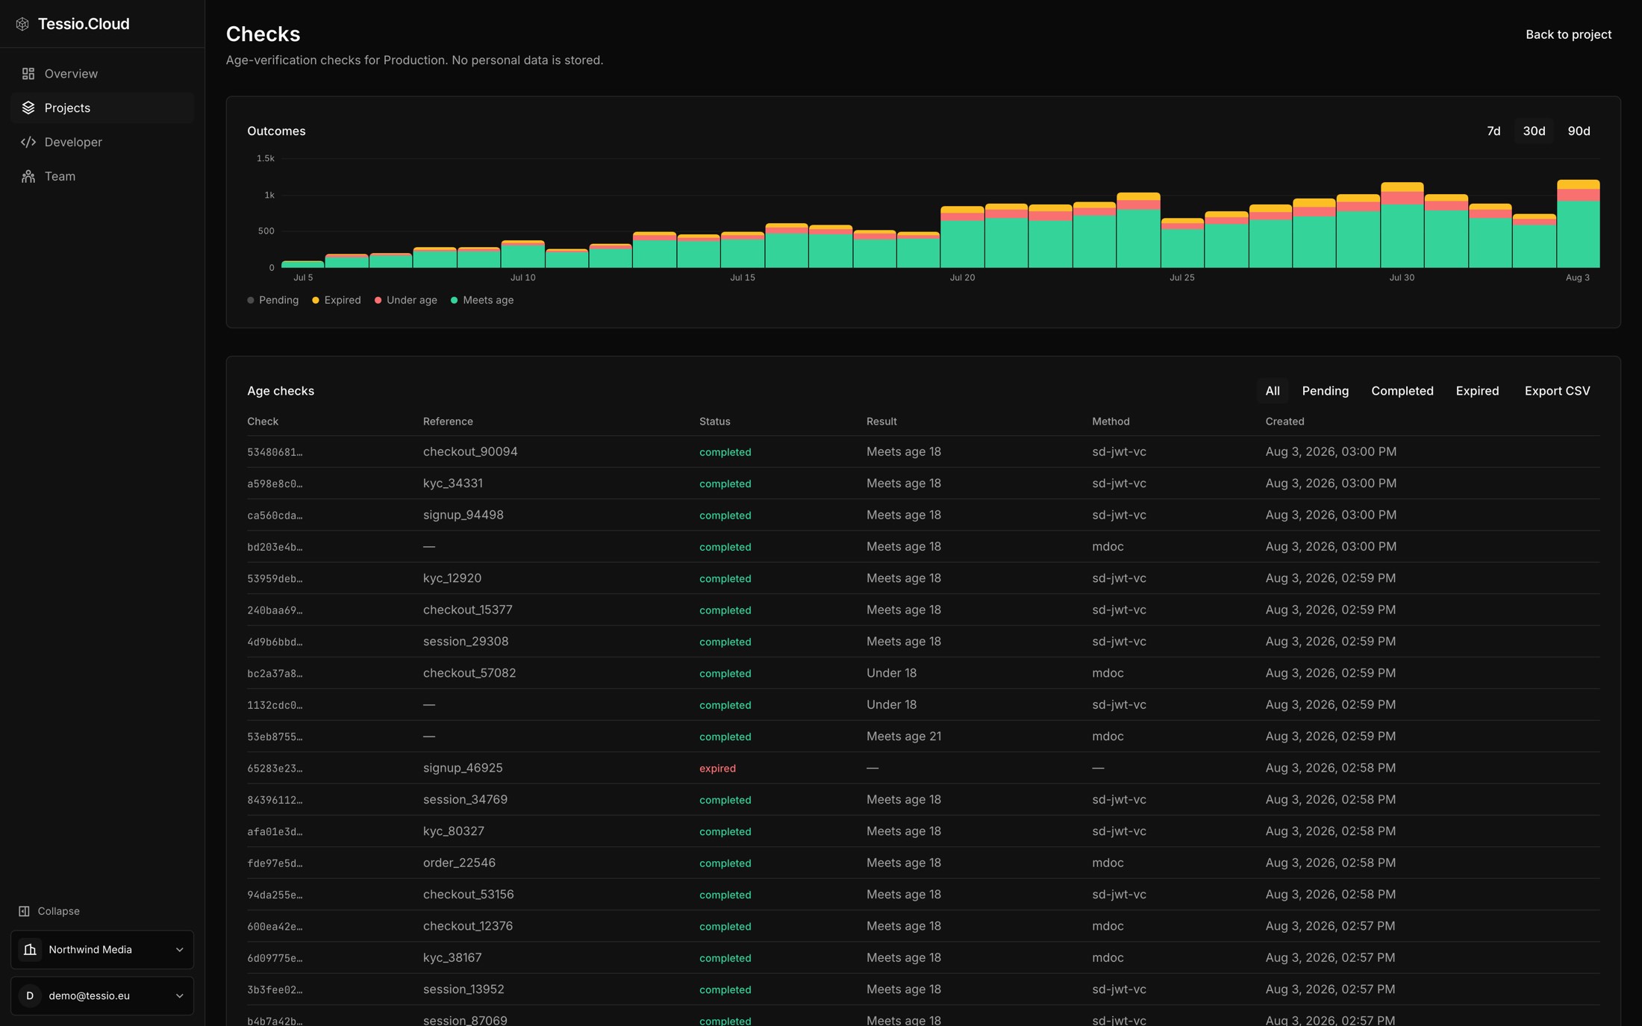Select reference session_29308

[465, 641]
